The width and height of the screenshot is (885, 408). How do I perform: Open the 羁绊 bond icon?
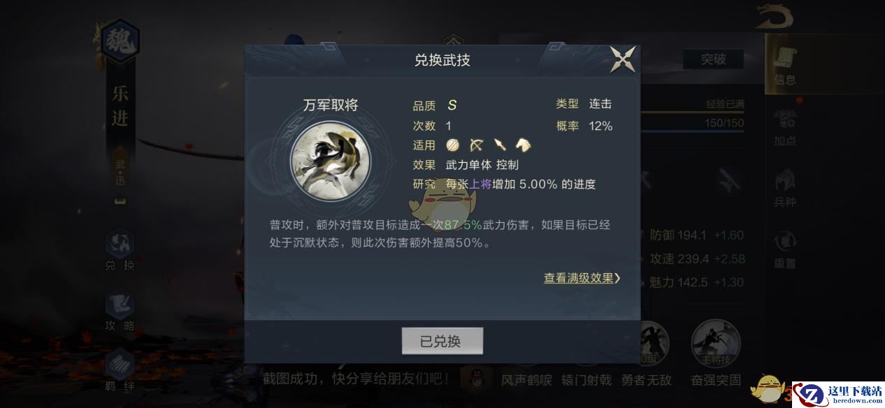[120, 372]
